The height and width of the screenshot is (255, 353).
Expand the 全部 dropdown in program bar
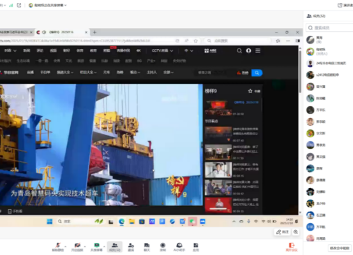pyautogui.click(x=169, y=72)
